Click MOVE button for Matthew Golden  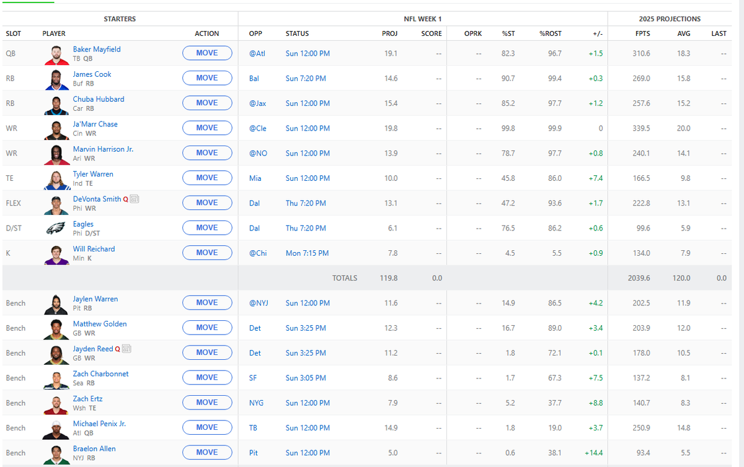pos(207,328)
